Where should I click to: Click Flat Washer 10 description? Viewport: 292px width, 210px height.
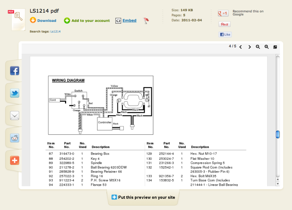202,159
